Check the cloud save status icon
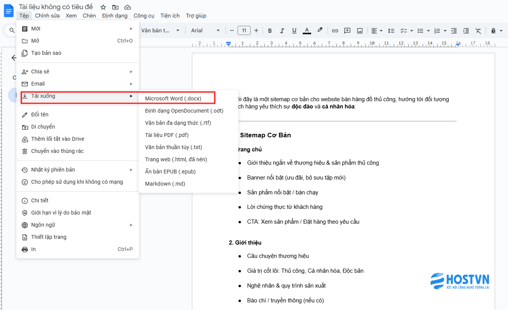The width and height of the screenshot is (508, 310). [128, 7]
